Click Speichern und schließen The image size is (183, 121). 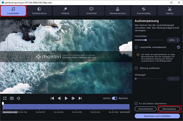click(157, 116)
